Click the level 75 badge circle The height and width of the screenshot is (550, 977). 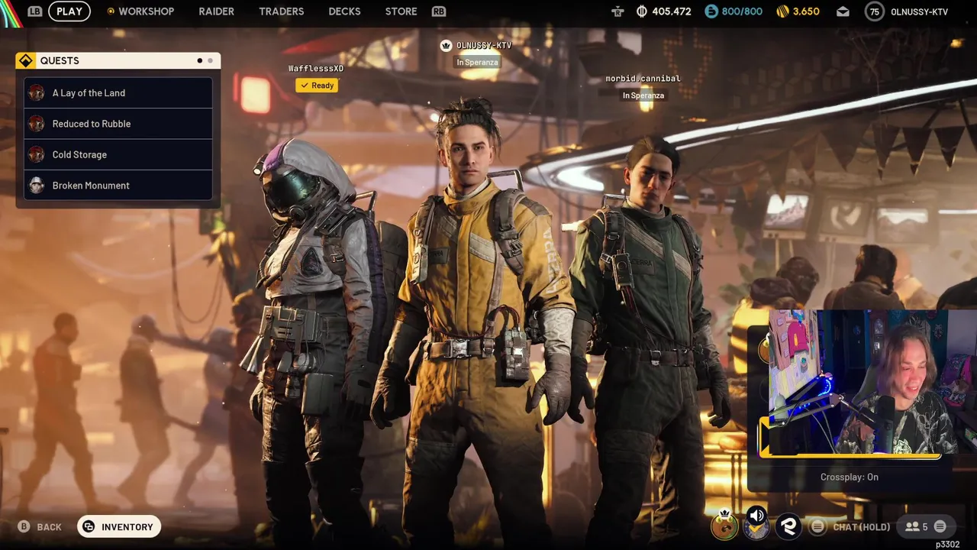pos(875,11)
